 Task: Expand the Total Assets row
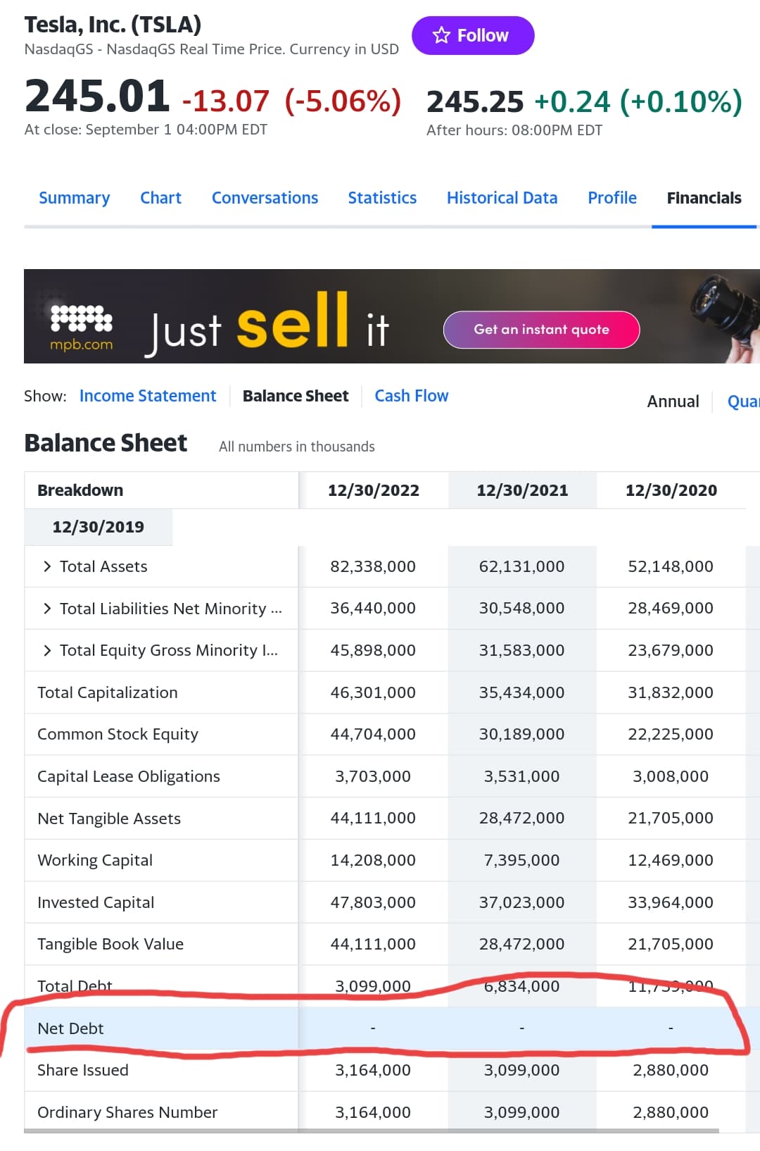[x=47, y=566]
